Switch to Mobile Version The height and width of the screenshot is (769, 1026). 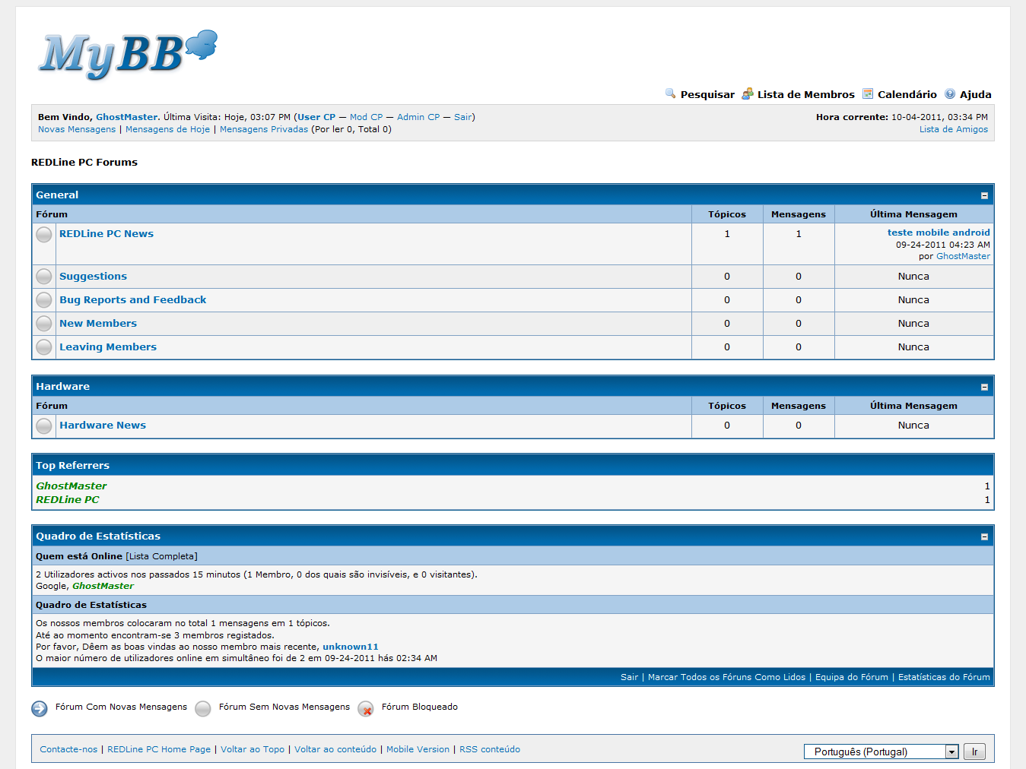pos(418,749)
